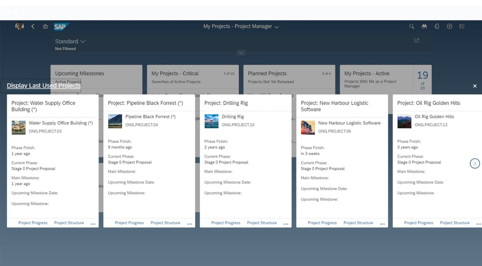The image size is (482, 266).
Task: Click the share icon near Standard view
Action: click(417, 40)
